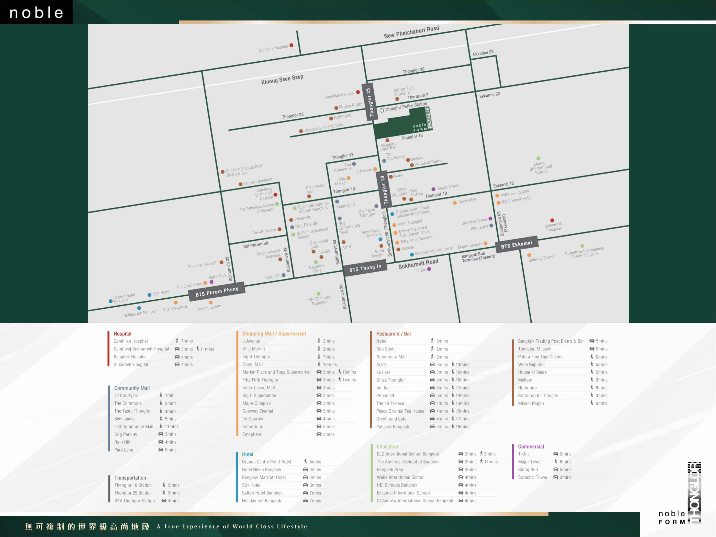Screen dimensions: 716x537
Task: Click the Thonglor Police Station circle marker
Action: coord(382,110)
